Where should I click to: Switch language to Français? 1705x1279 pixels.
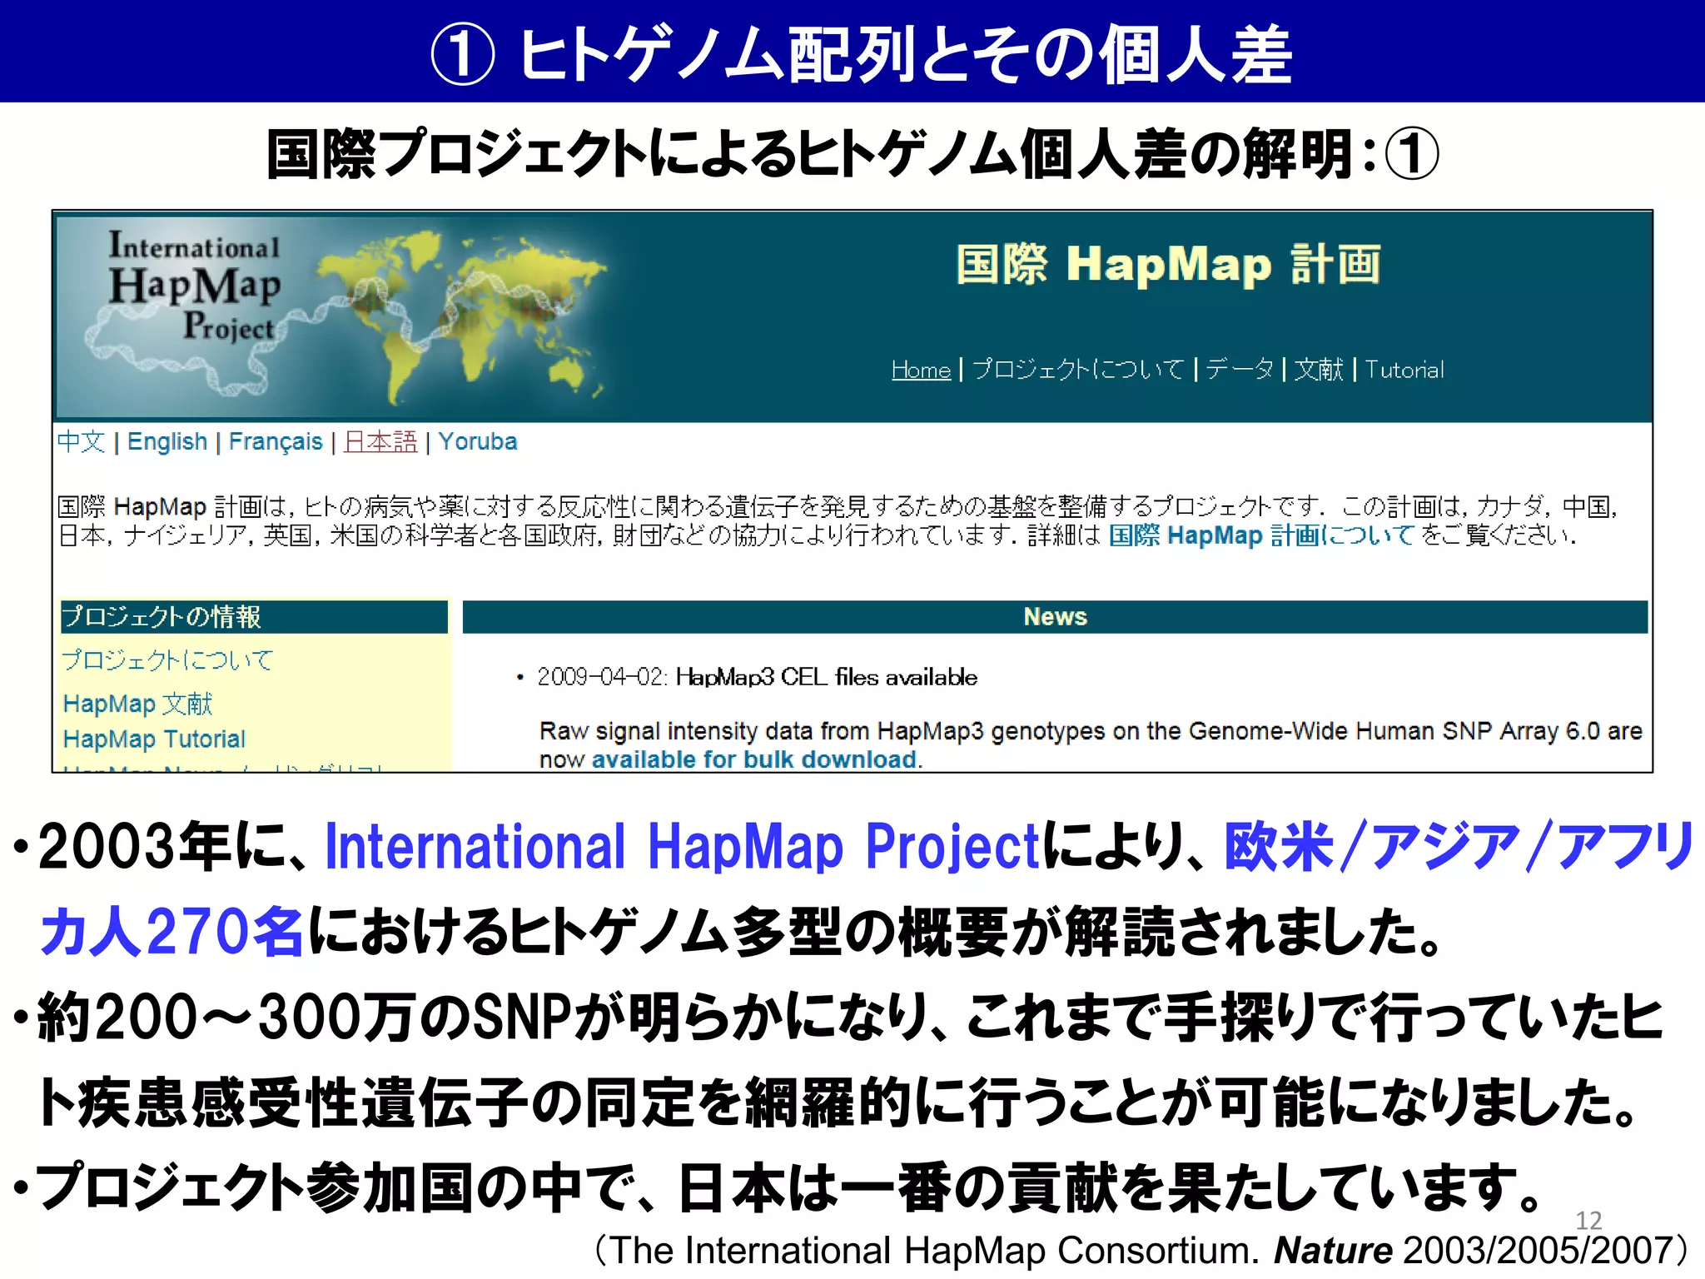(x=275, y=441)
